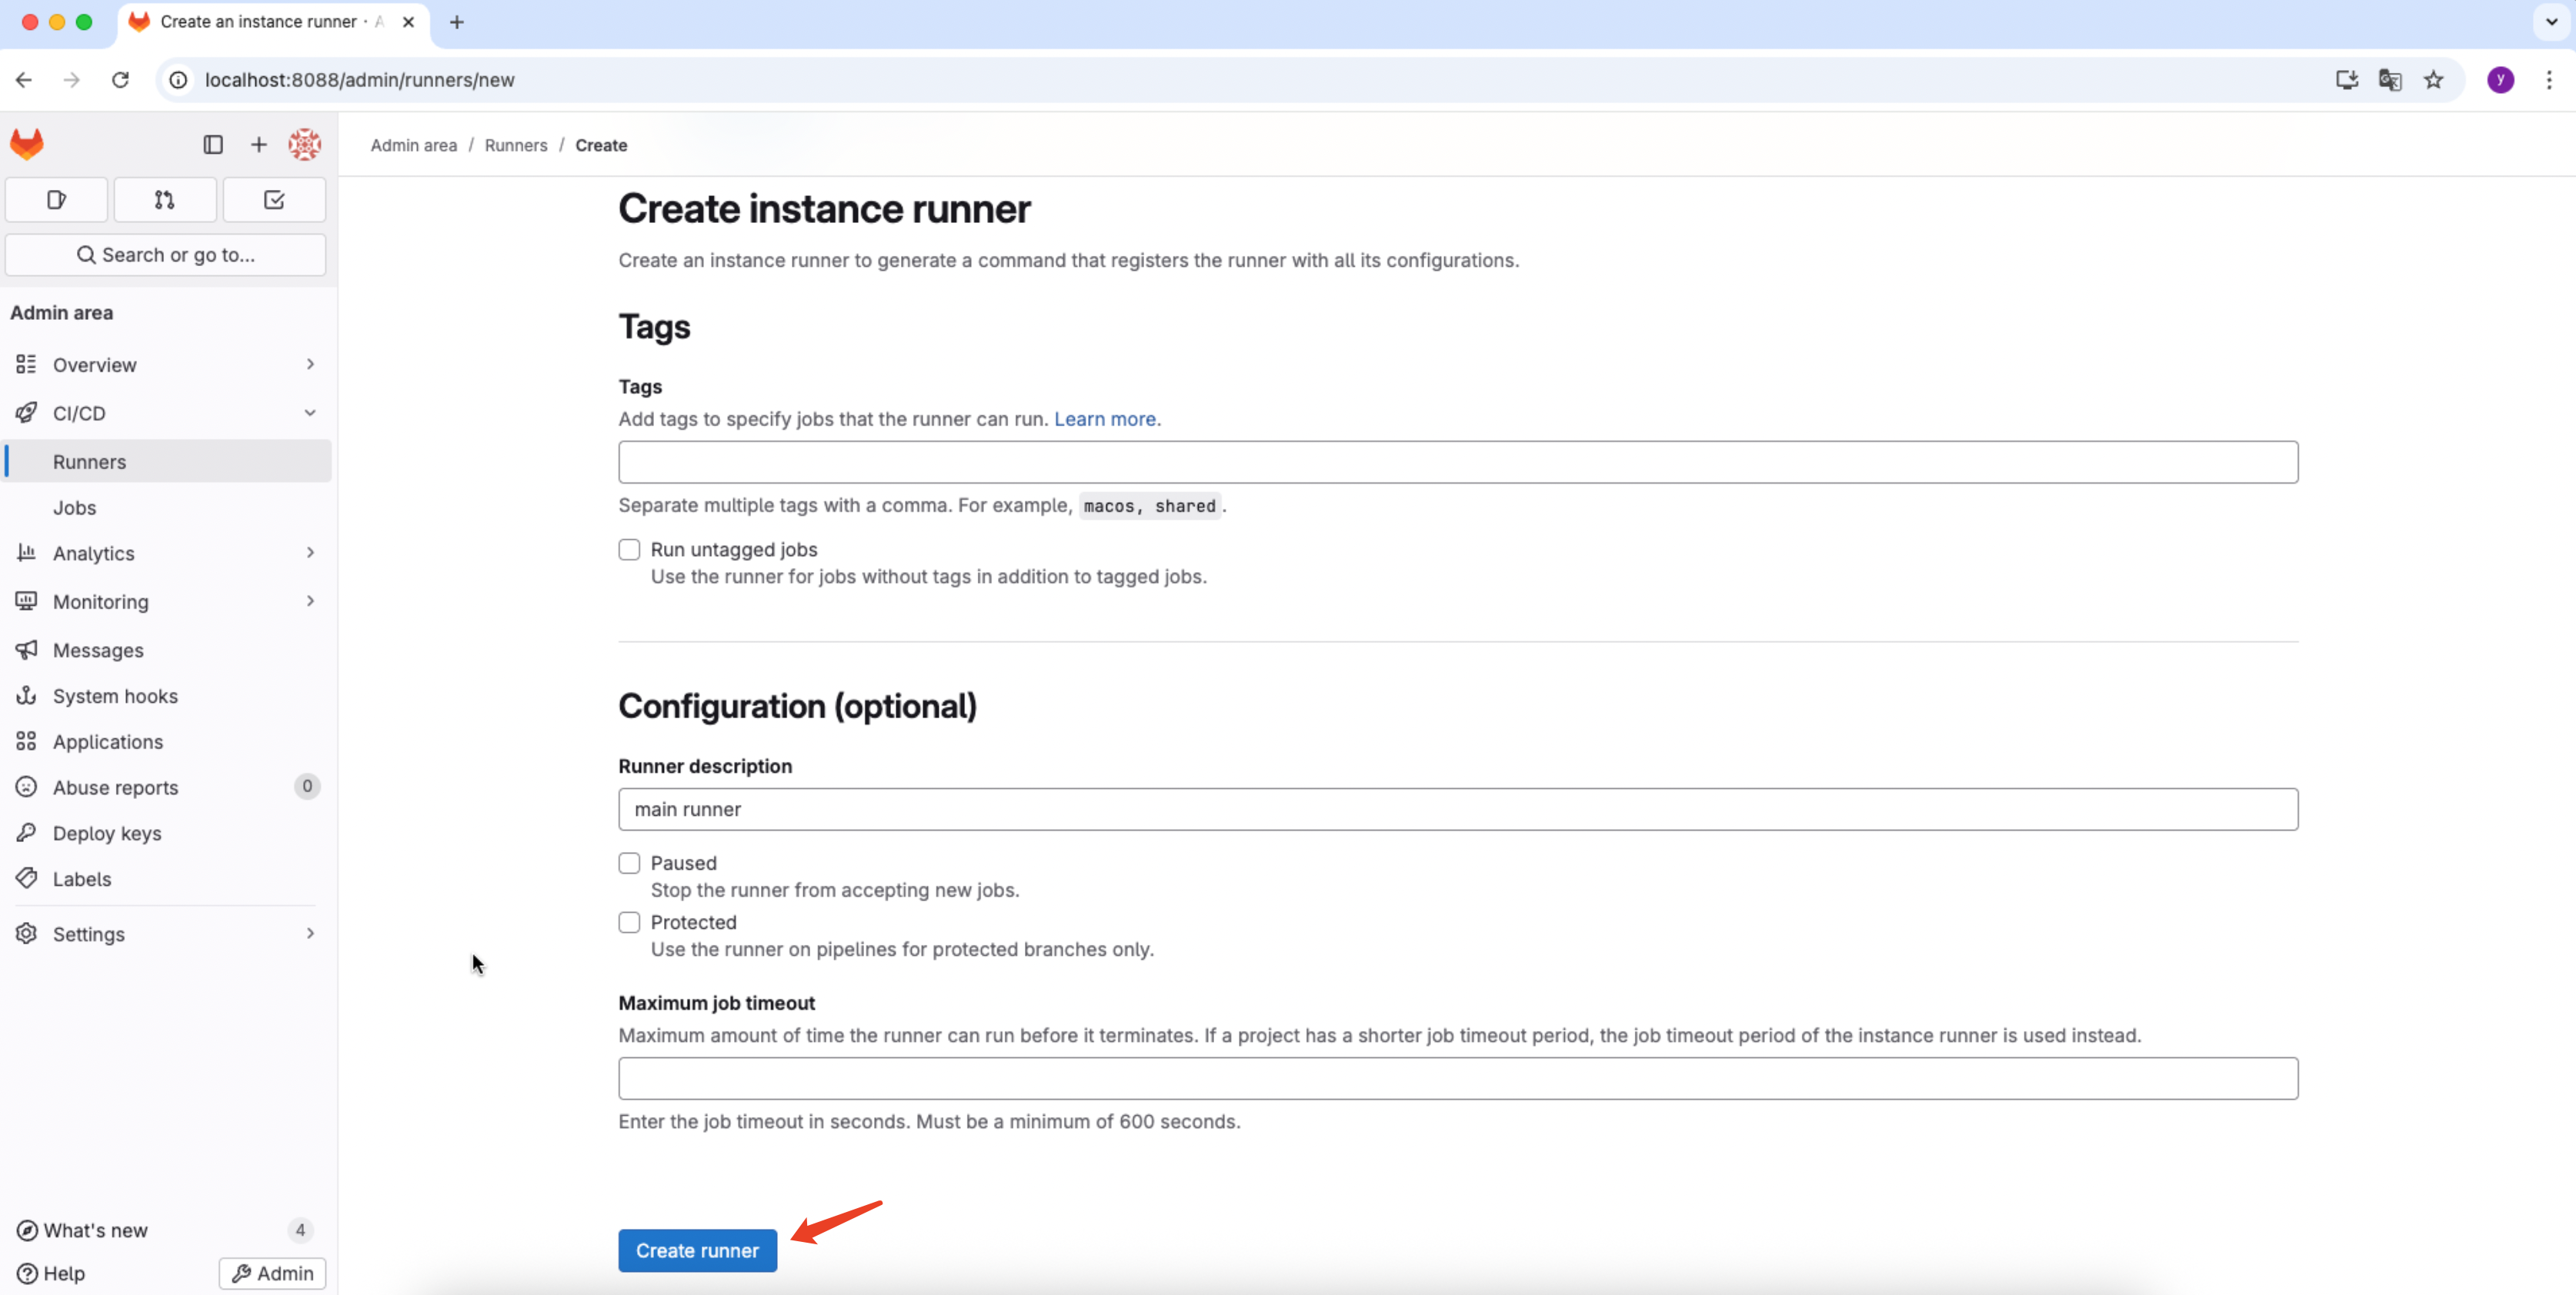Check the Paused option
Image resolution: width=2576 pixels, height=1295 pixels.
[x=629, y=862]
